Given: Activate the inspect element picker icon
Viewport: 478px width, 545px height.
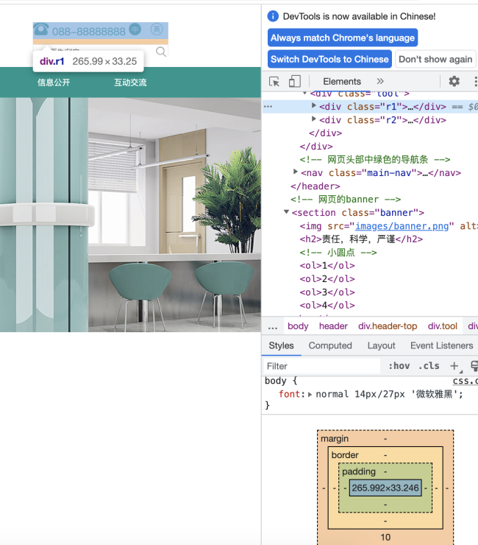Looking at the screenshot, I should point(274,82).
